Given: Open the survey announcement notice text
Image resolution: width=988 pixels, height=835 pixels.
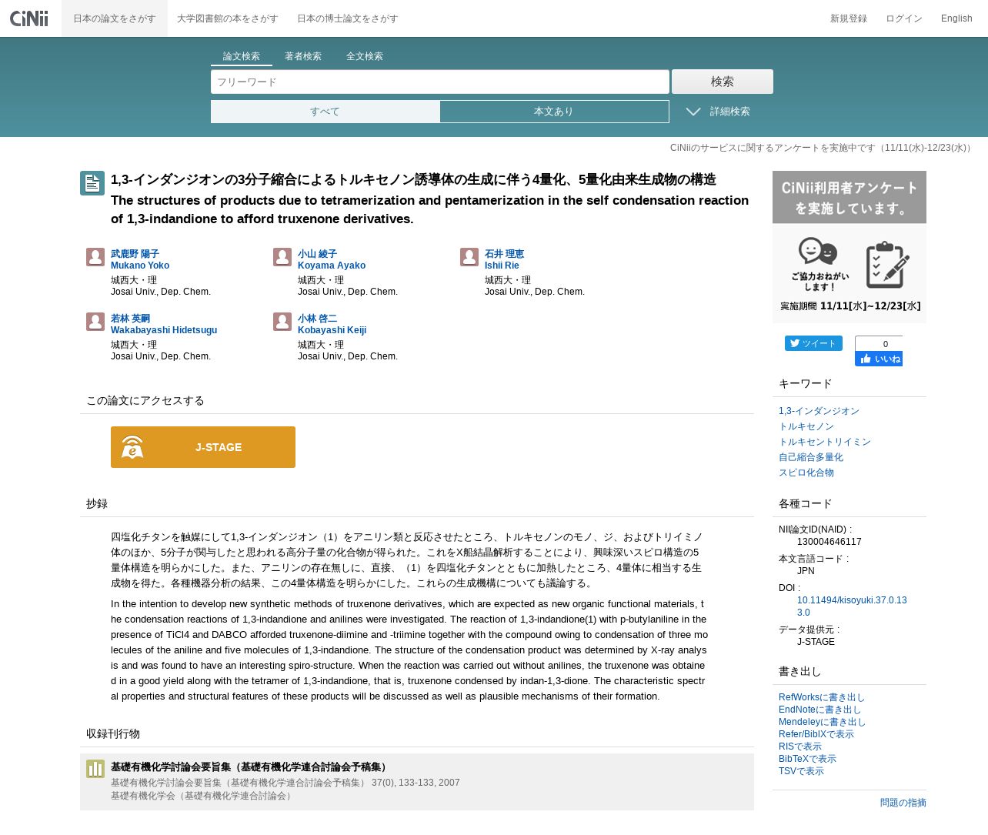Looking at the screenshot, I should [x=822, y=148].
